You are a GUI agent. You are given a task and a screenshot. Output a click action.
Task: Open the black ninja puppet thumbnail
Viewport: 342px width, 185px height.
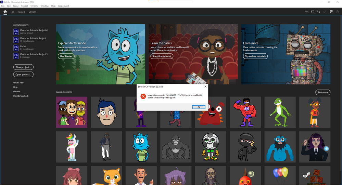click(245, 147)
